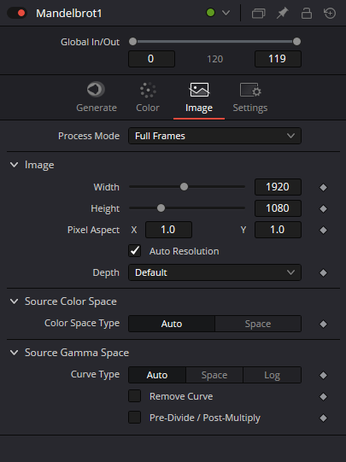The image size is (346, 462).
Task: Switch to the Color tab
Action: coord(148,97)
